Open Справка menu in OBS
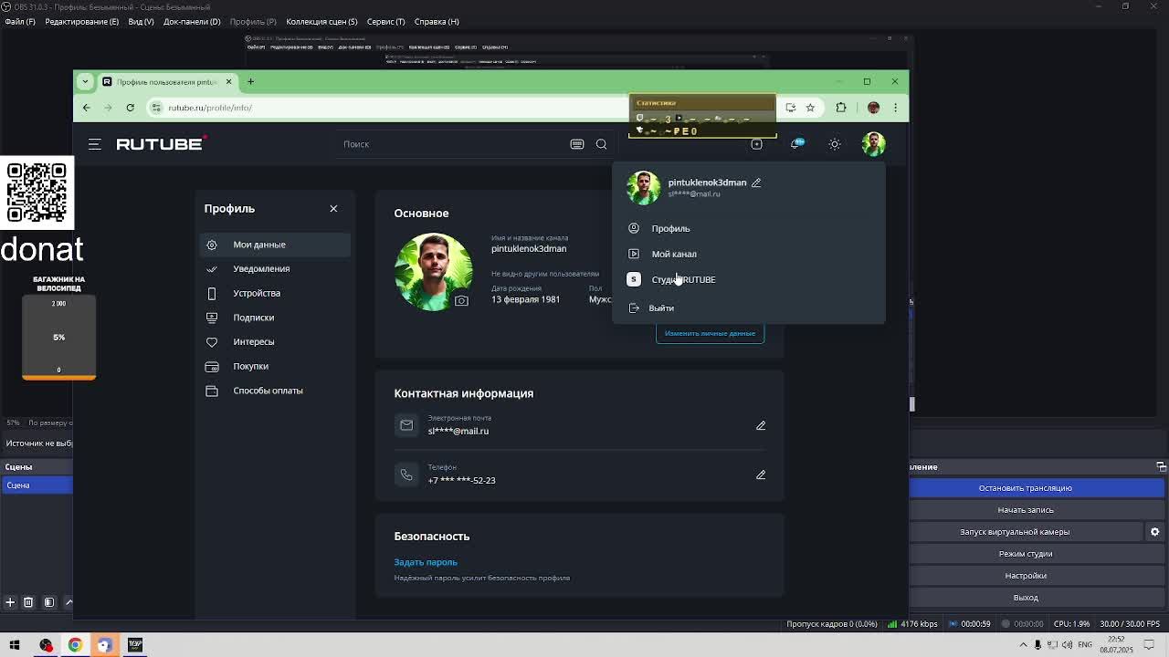The width and height of the screenshot is (1169, 657). [x=437, y=21]
